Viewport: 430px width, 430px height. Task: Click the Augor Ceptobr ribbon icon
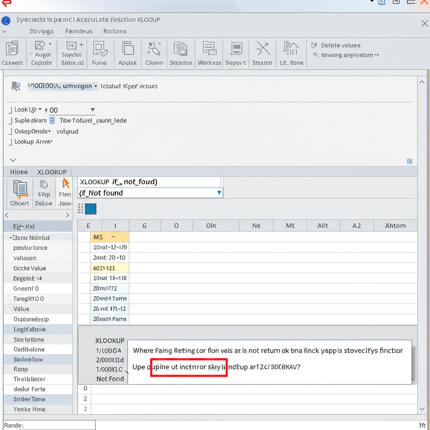pos(40,45)
